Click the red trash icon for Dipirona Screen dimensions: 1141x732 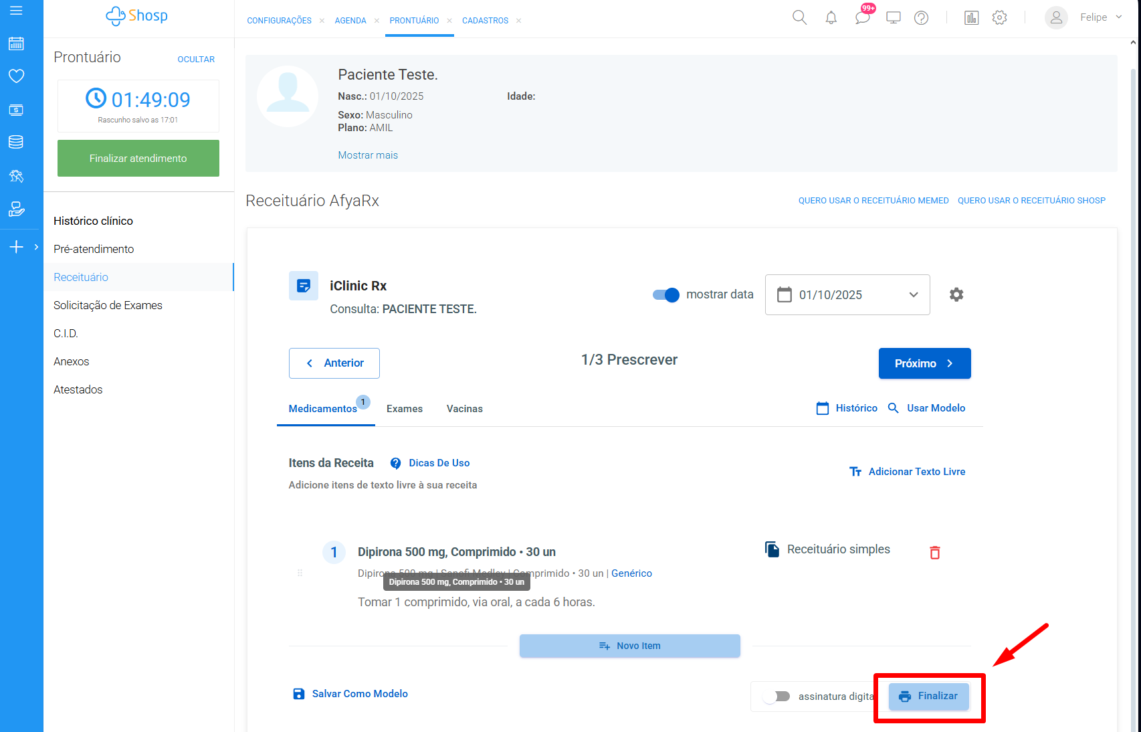[x=934, y=553]
